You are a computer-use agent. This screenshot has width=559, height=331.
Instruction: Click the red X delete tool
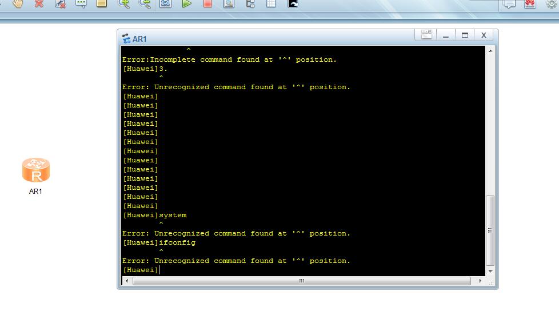click(39, 4)
